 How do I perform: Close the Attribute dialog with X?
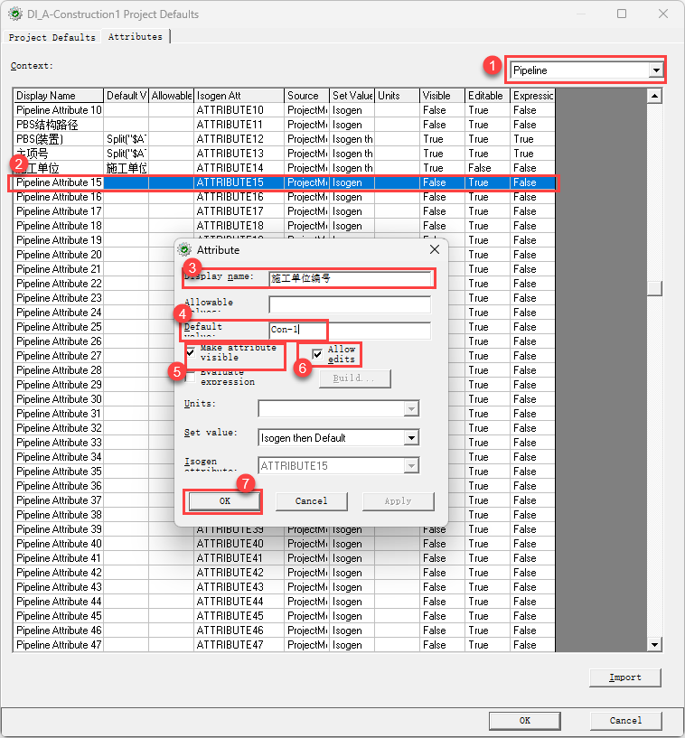tap(434, 249)
